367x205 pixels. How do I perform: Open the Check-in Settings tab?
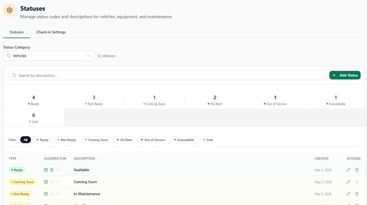pyautogui.click(x=51, y=32)
